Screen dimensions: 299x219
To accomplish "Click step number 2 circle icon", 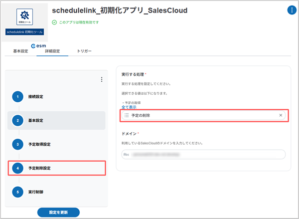I will click(17, 120).
